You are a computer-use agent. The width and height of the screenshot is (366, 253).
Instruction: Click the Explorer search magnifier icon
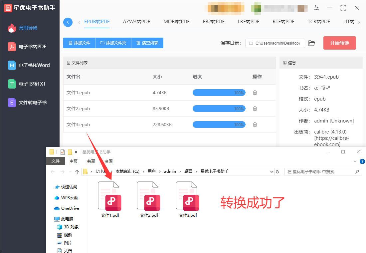click(x=357, y=172)
